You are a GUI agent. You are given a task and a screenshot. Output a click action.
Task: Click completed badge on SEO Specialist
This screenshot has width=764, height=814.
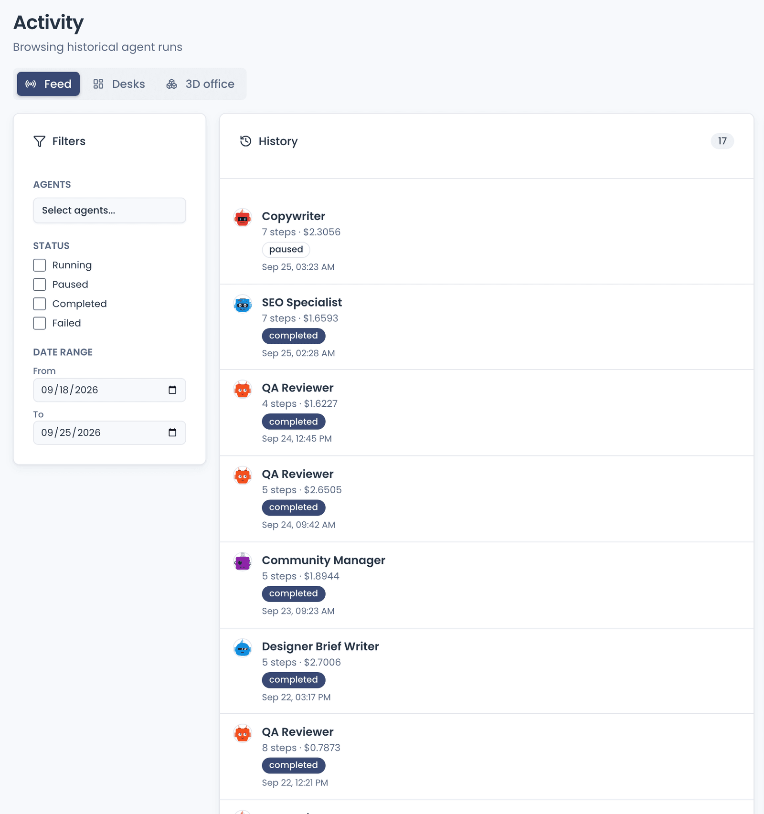[x=294, y=336]
